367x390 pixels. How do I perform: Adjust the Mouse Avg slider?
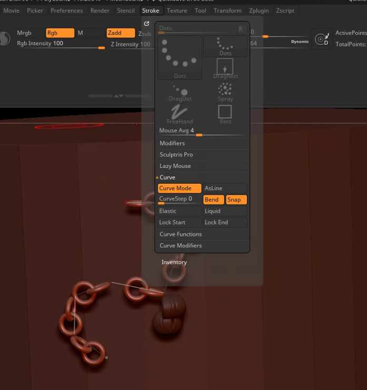pyautogui.click(x=202, y=132)
